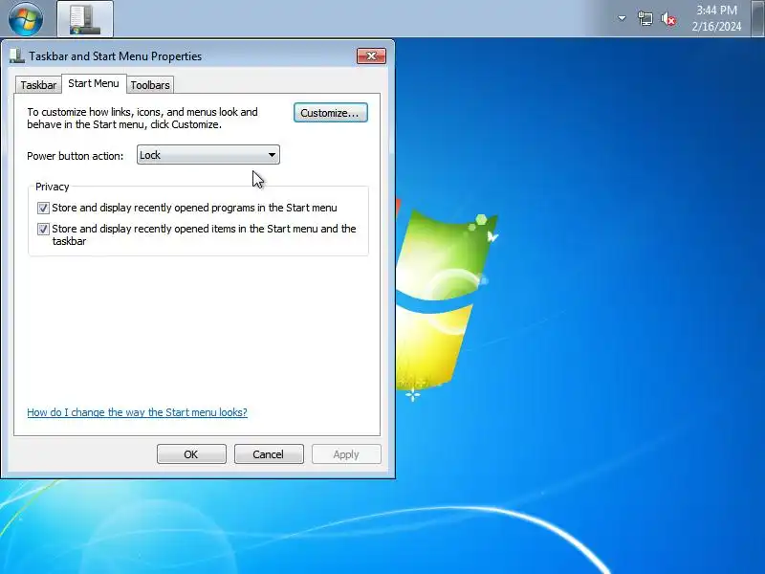Open the Customize... dialog
The width and height of the screenshot is (765, 574).
(330, 113)
